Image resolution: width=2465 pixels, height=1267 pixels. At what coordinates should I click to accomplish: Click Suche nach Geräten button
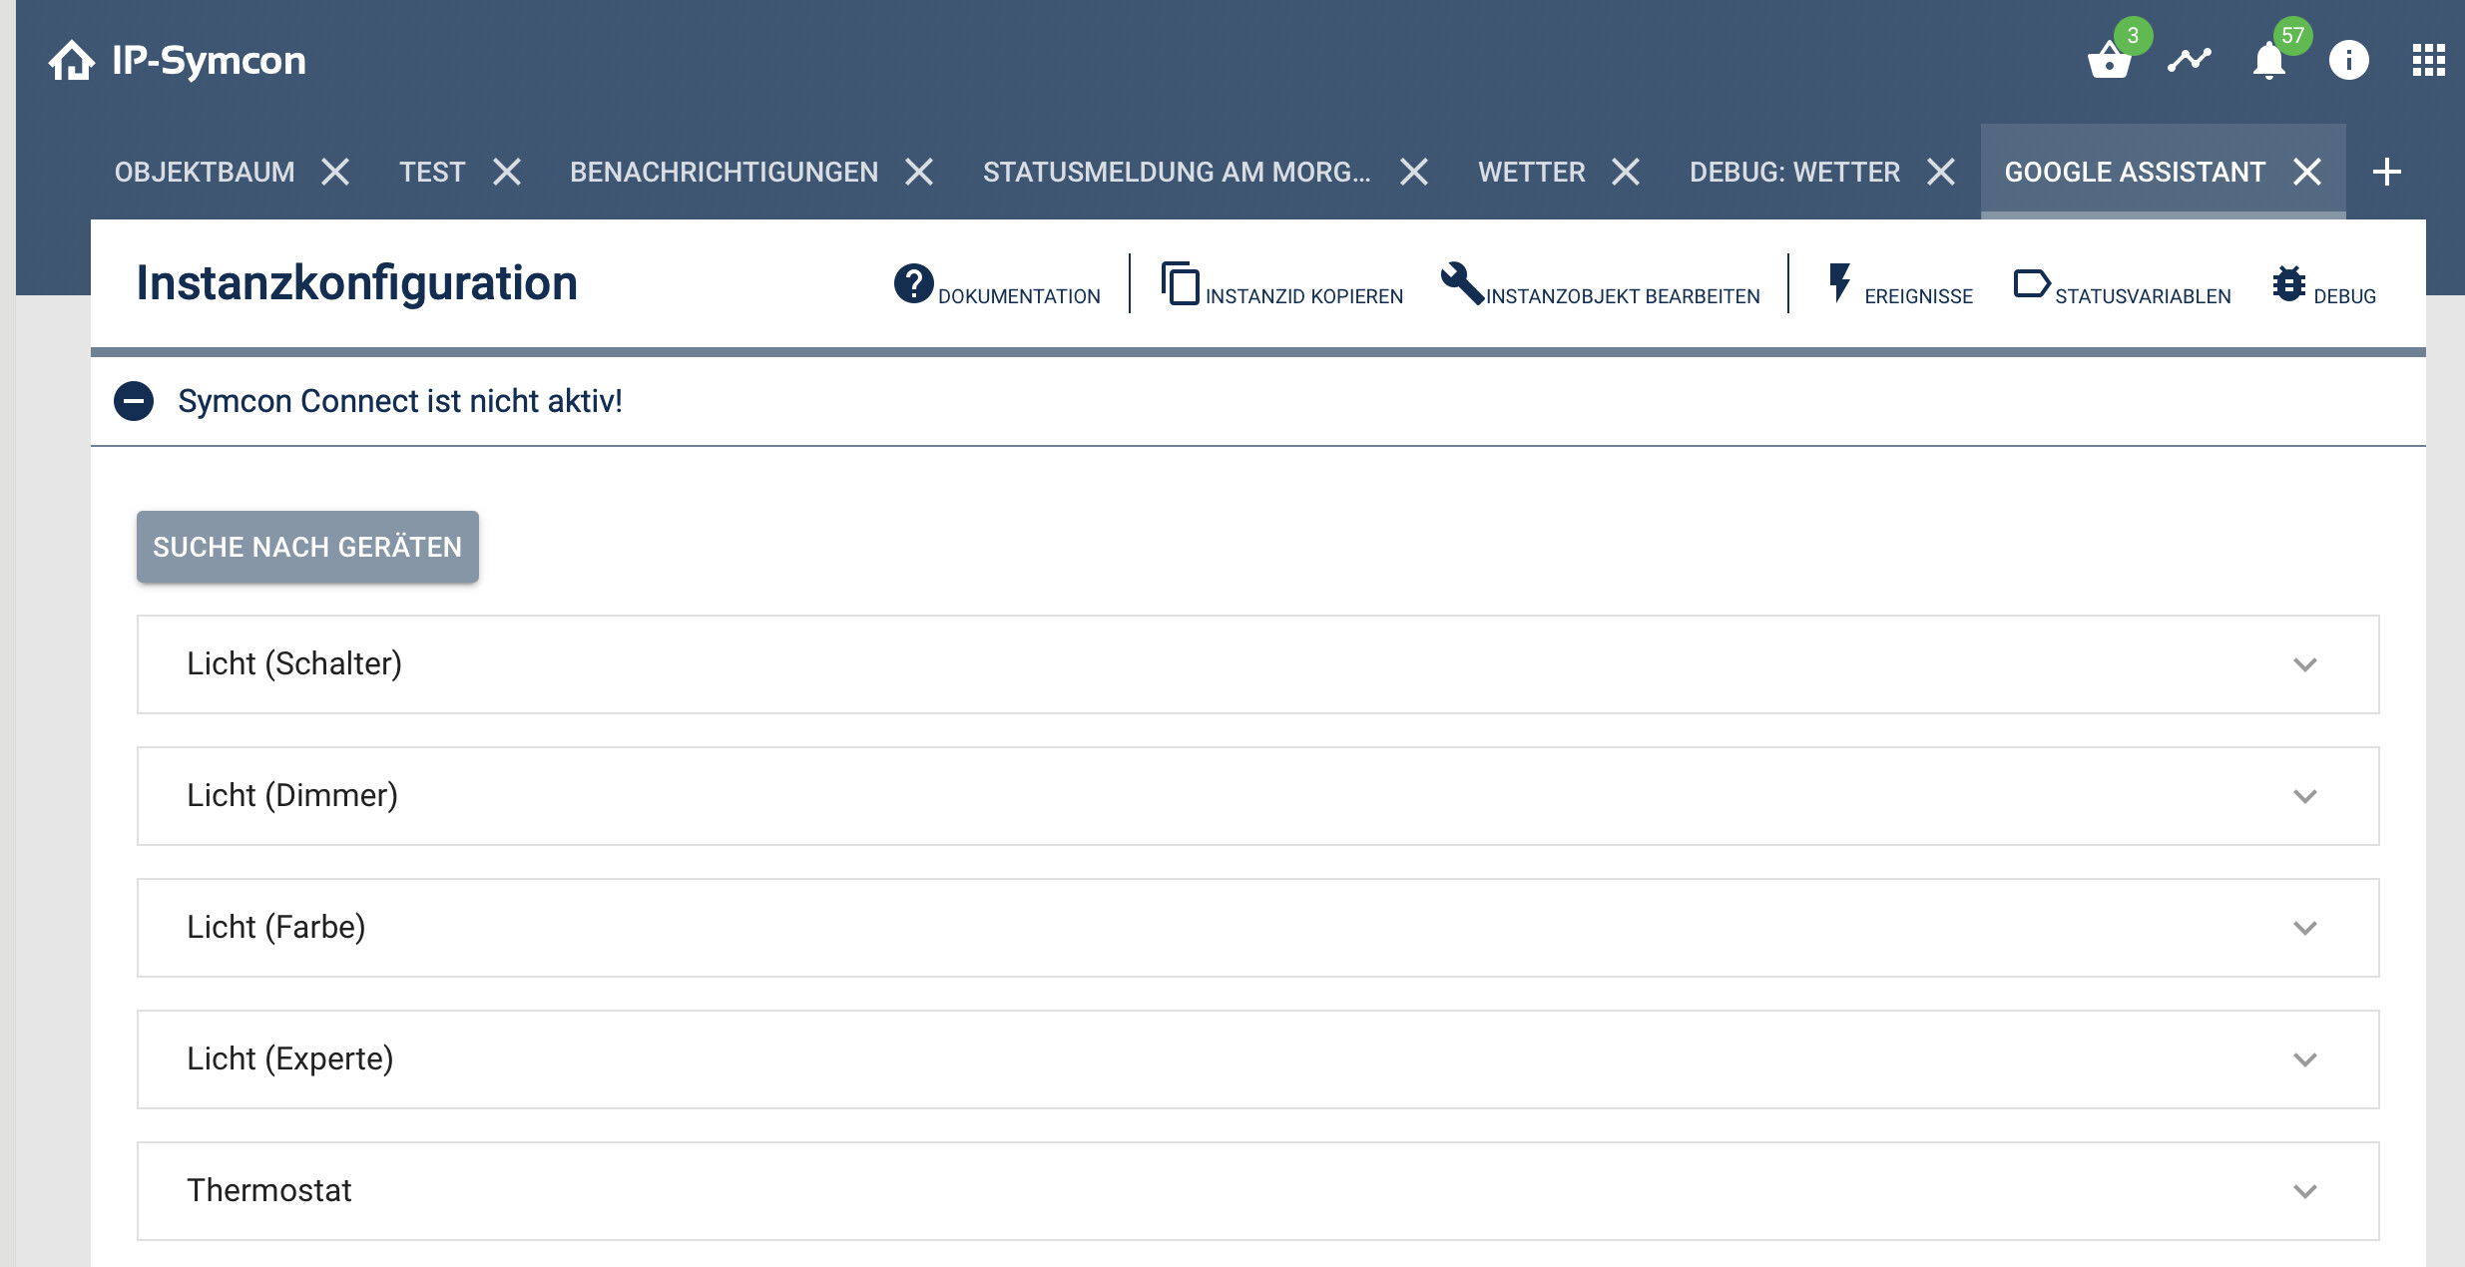[x=307, y=547]
